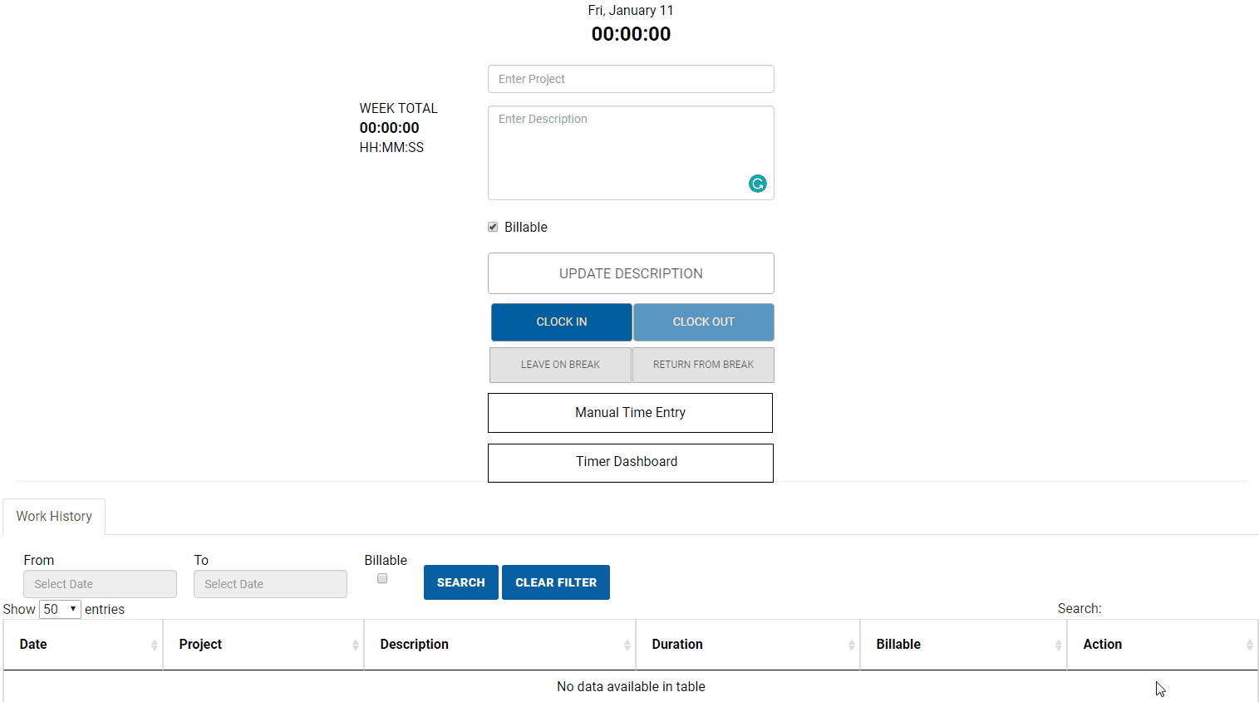Click the Description column header

[499, 645]
